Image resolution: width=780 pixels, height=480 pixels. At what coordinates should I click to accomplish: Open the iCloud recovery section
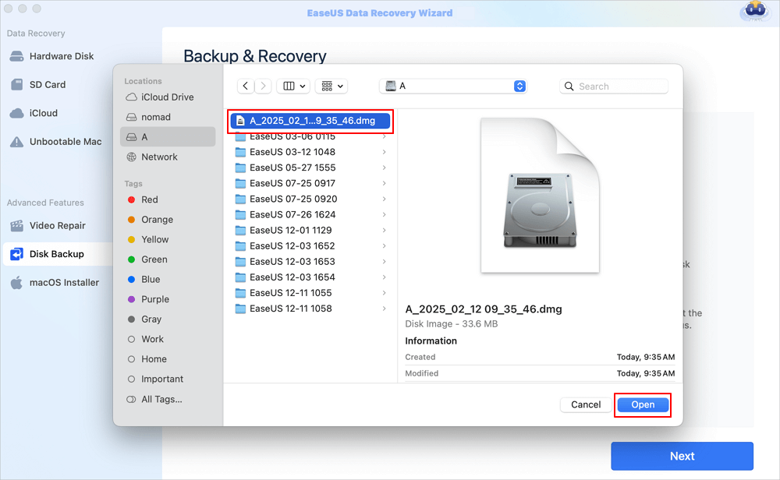[43, 113]
